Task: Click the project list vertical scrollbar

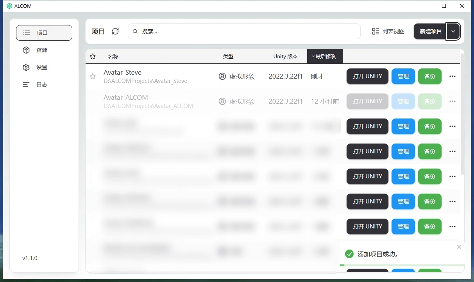Action: [x=462, y=113]
